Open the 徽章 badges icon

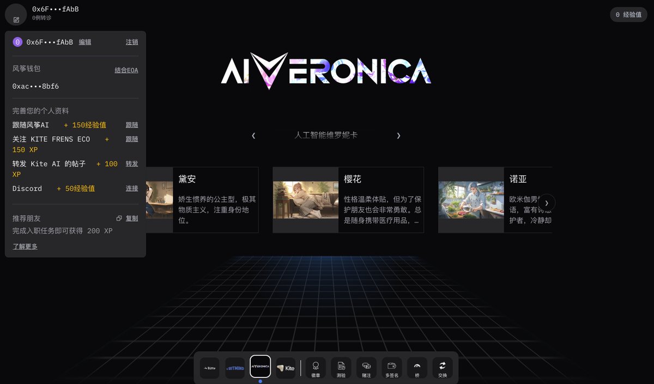tap(316, 368)
